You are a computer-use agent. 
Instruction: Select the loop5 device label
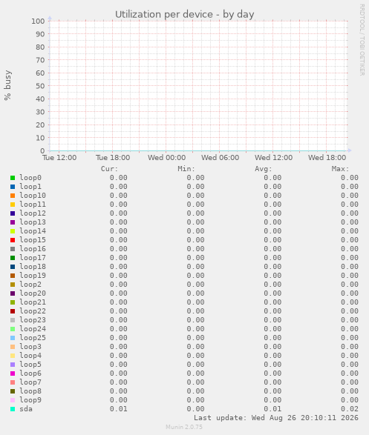point(30,364)
